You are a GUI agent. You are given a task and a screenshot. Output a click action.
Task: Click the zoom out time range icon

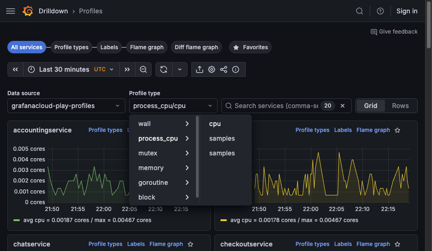coord(143,69)
